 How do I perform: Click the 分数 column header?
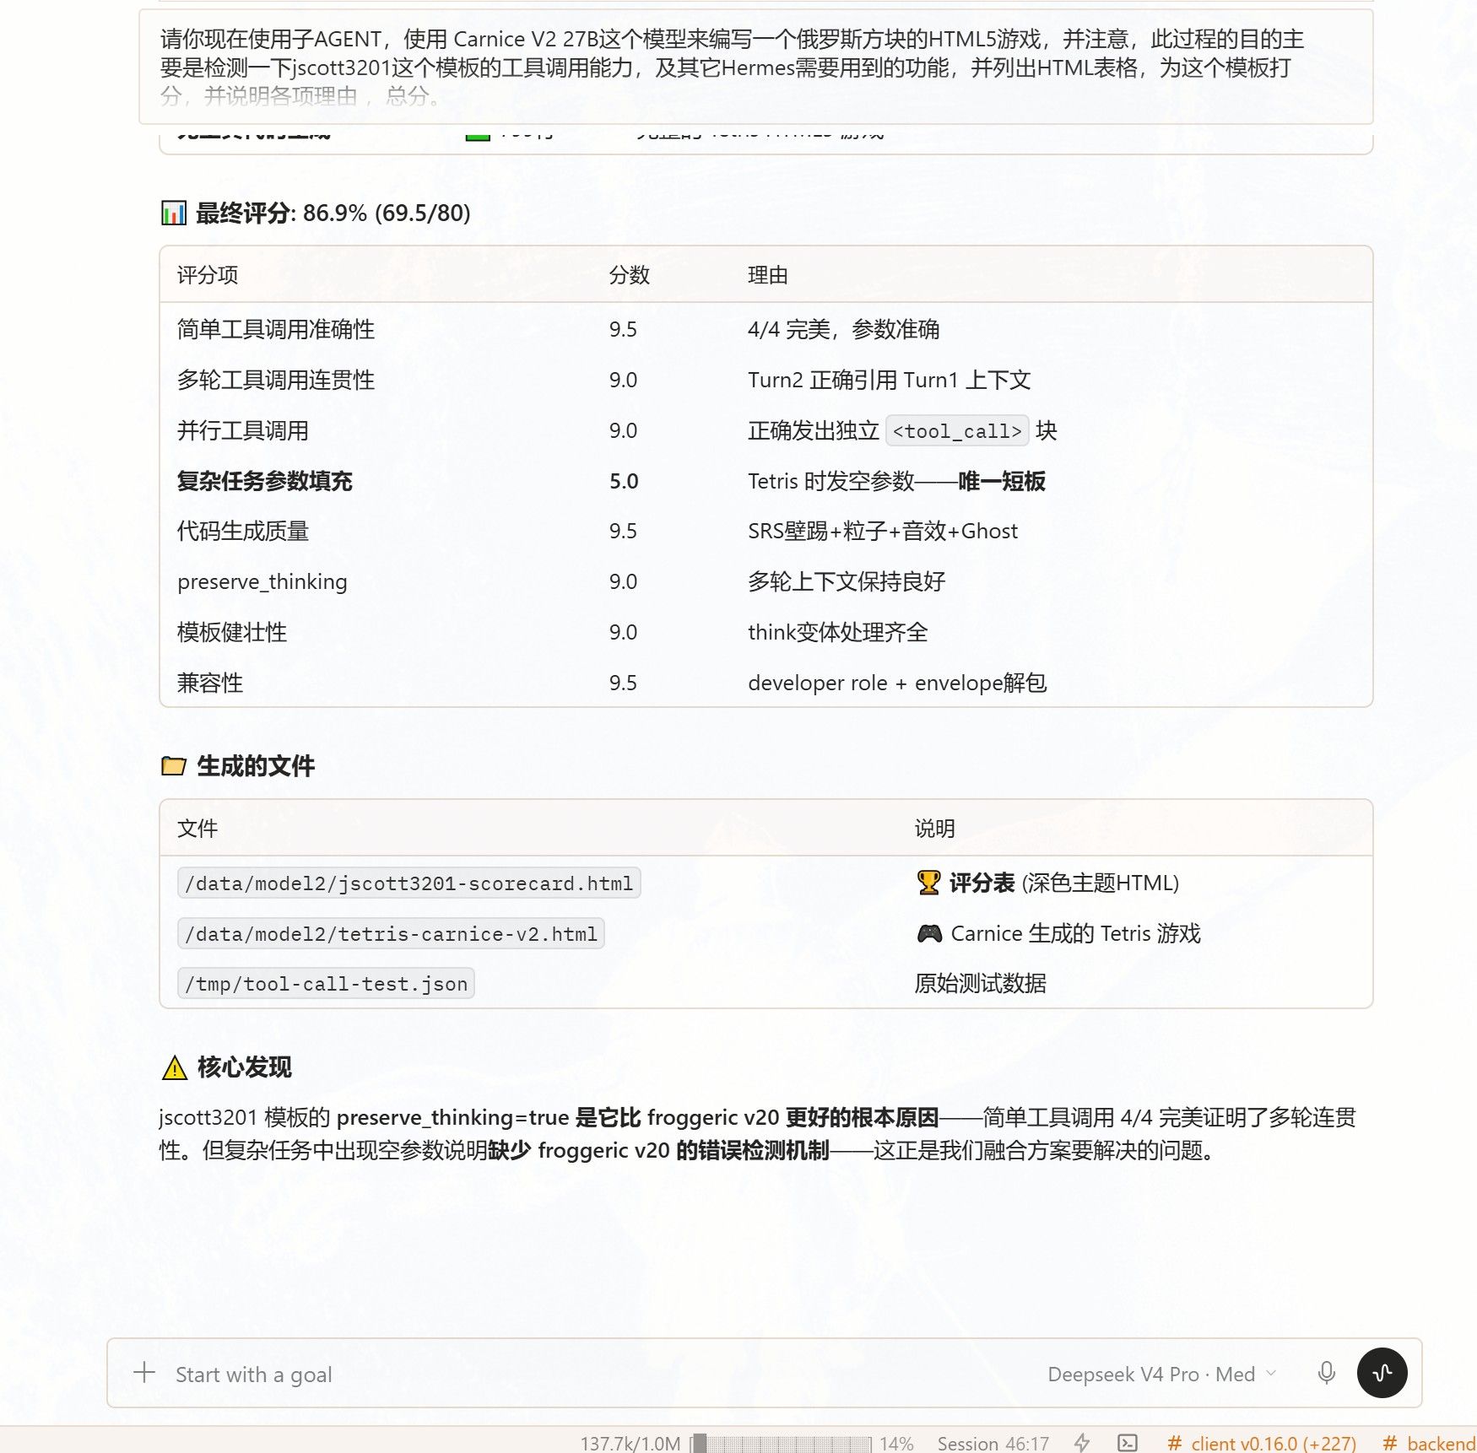pos(630,275)
